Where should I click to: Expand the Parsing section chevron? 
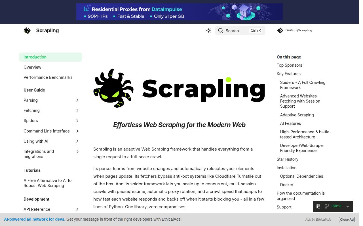[77, 100]
